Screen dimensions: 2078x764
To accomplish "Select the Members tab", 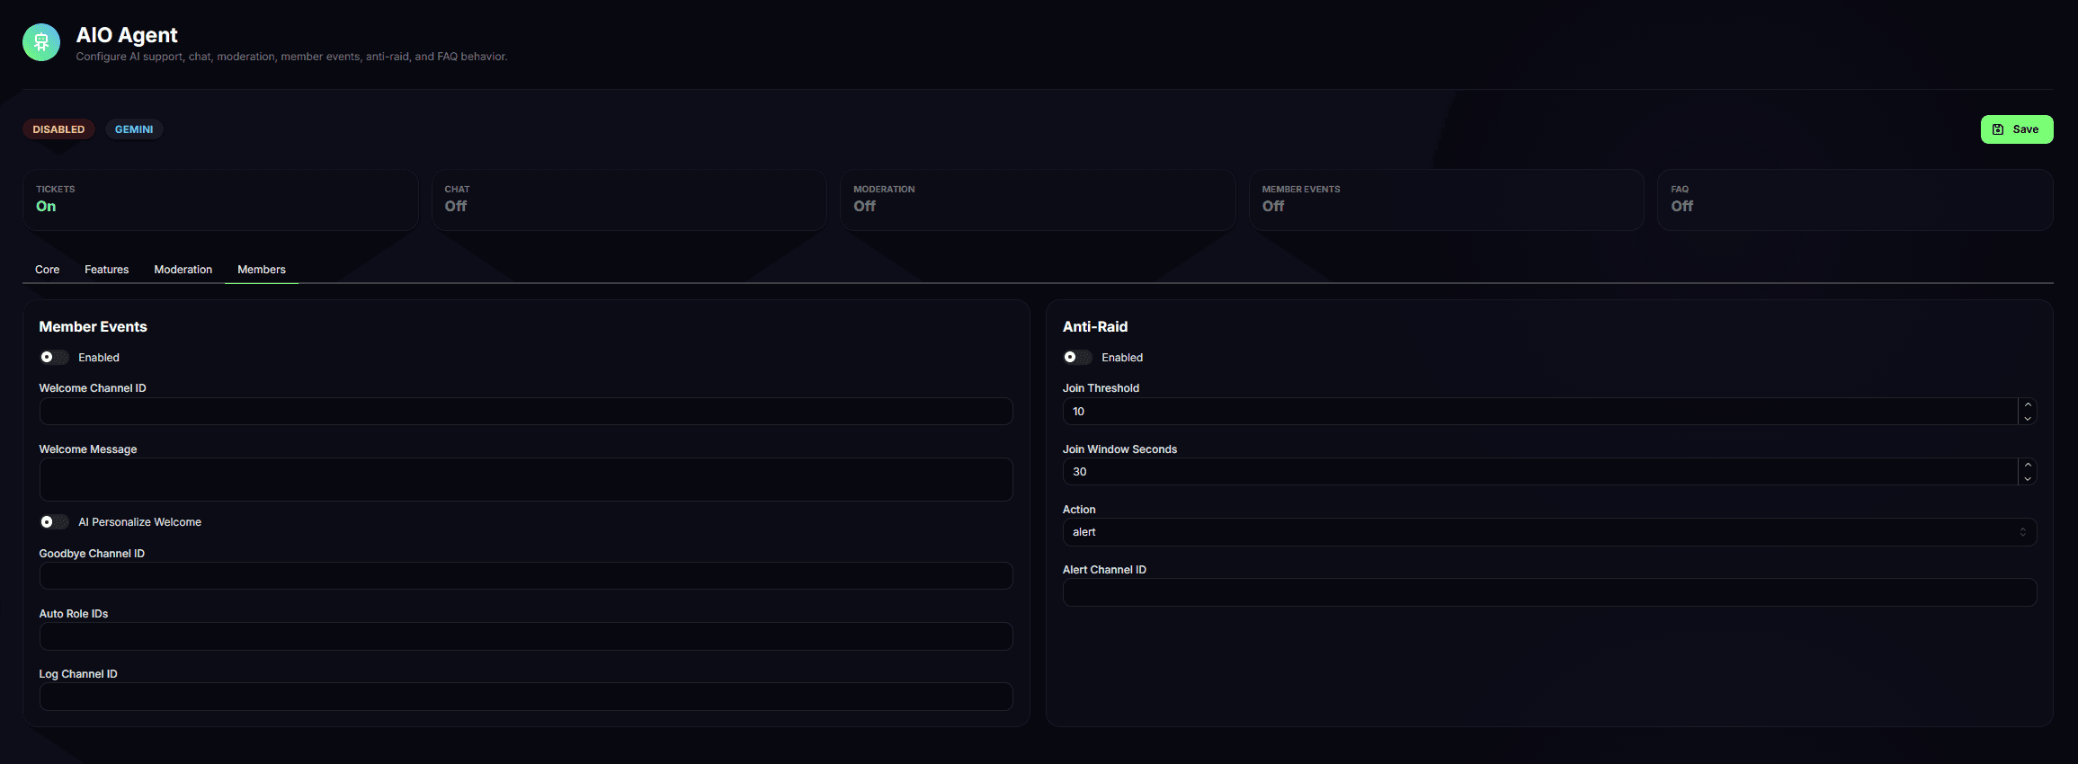I will [x=262, y=270].
